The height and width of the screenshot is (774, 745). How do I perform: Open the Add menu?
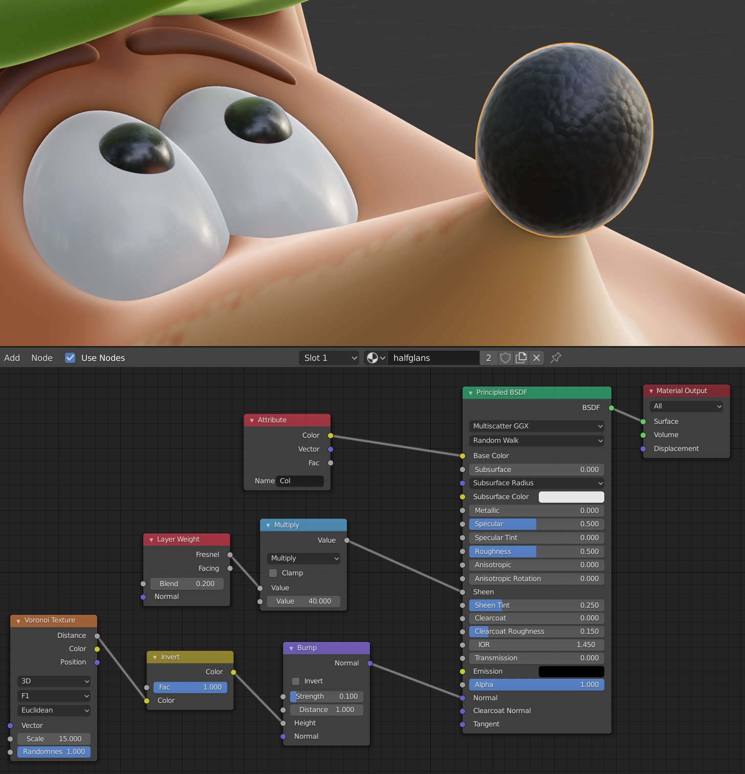pyautogui.click(x=12, y=357)
